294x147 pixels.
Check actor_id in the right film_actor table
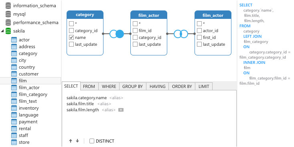pyautogui.click(x=199, y=31)
